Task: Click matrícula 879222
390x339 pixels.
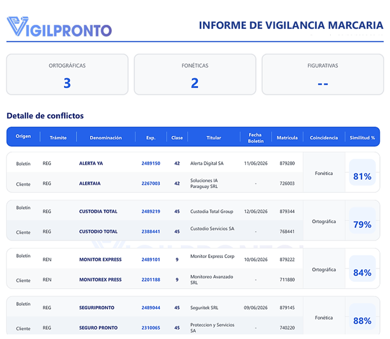Action: pyautogui.click(x=287, y=260)
